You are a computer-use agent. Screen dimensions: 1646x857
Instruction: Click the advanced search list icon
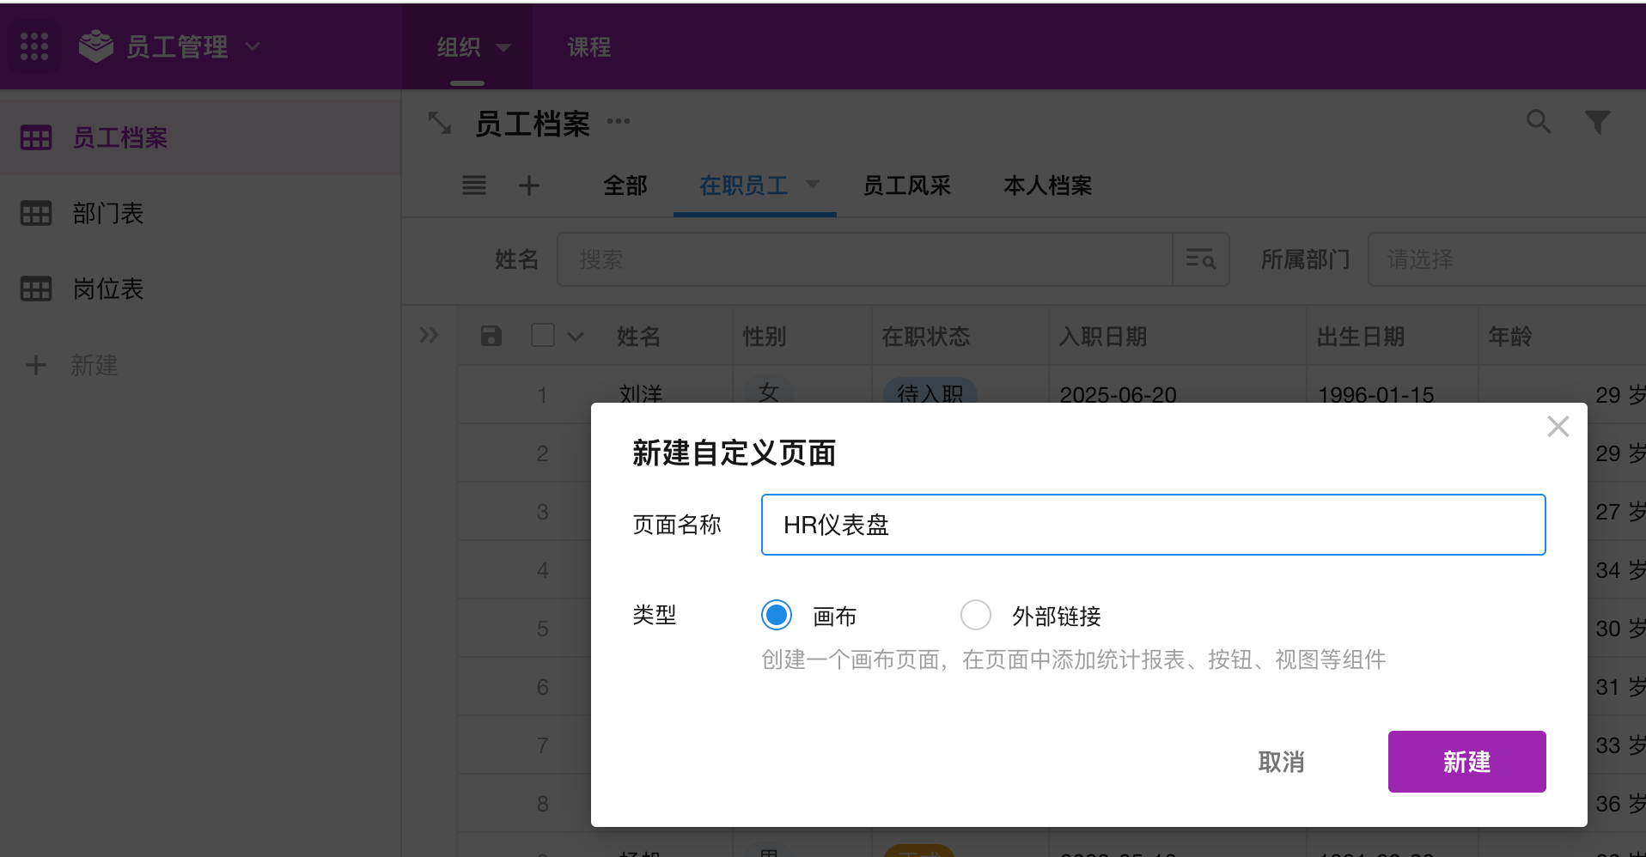[x=1201, y=259]
